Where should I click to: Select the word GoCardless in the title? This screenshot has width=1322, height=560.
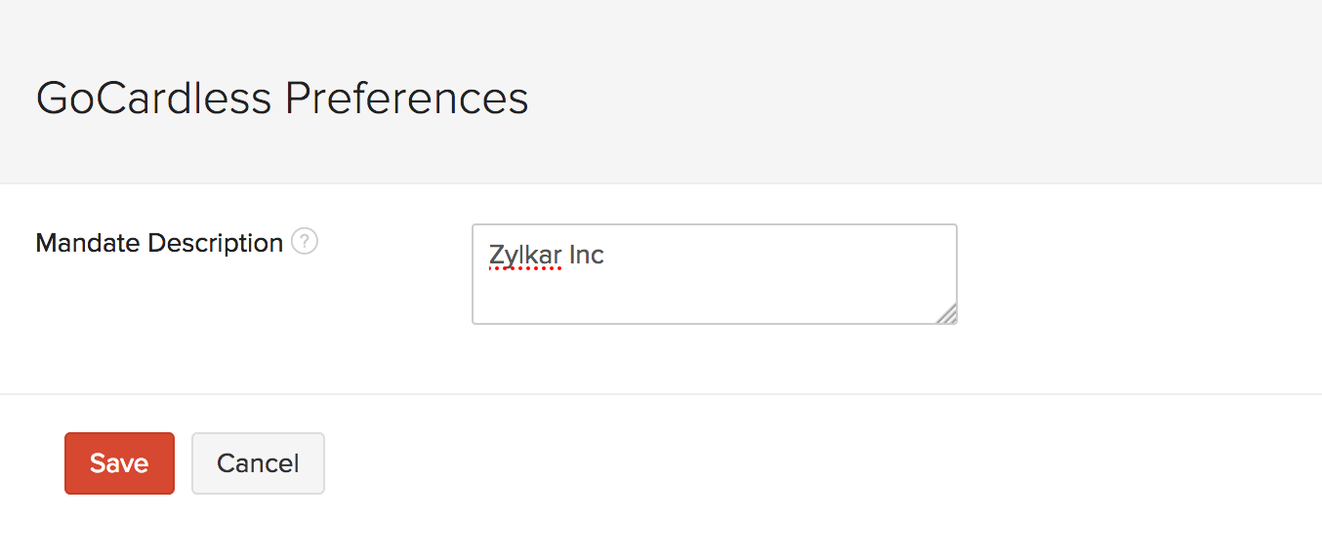pyautogui.click(x=154, y=99)
